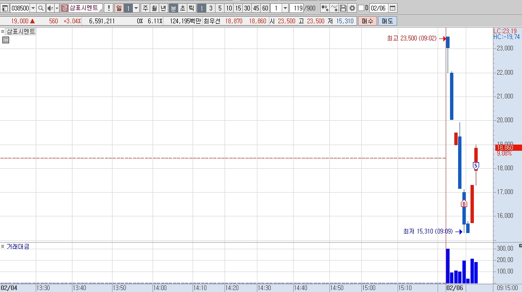Click the exclamation mark info button
The height and width of the screenshot is (292, 522).
coord(109,8)
